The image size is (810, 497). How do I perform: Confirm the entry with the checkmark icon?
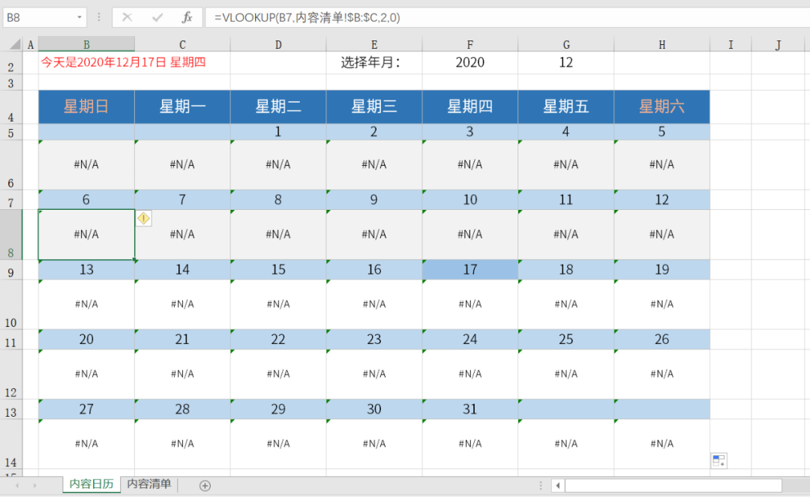point(157,17)
